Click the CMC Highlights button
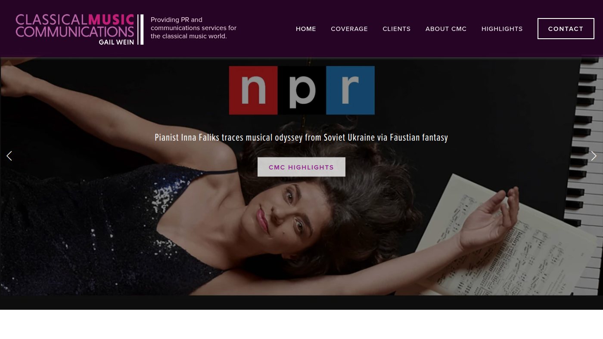Screen dimensions: 603x339 [x=301, y=167]
